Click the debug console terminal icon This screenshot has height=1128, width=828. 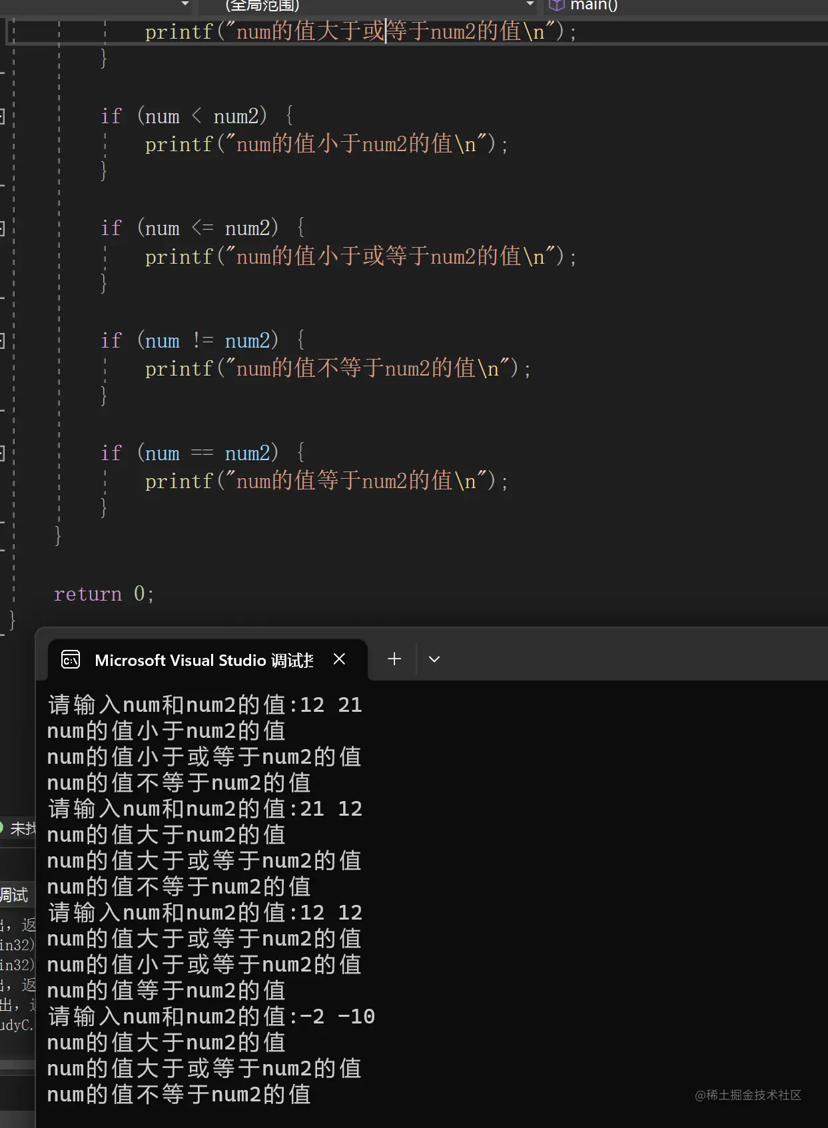pyautogui.click(x=71, y=659)
